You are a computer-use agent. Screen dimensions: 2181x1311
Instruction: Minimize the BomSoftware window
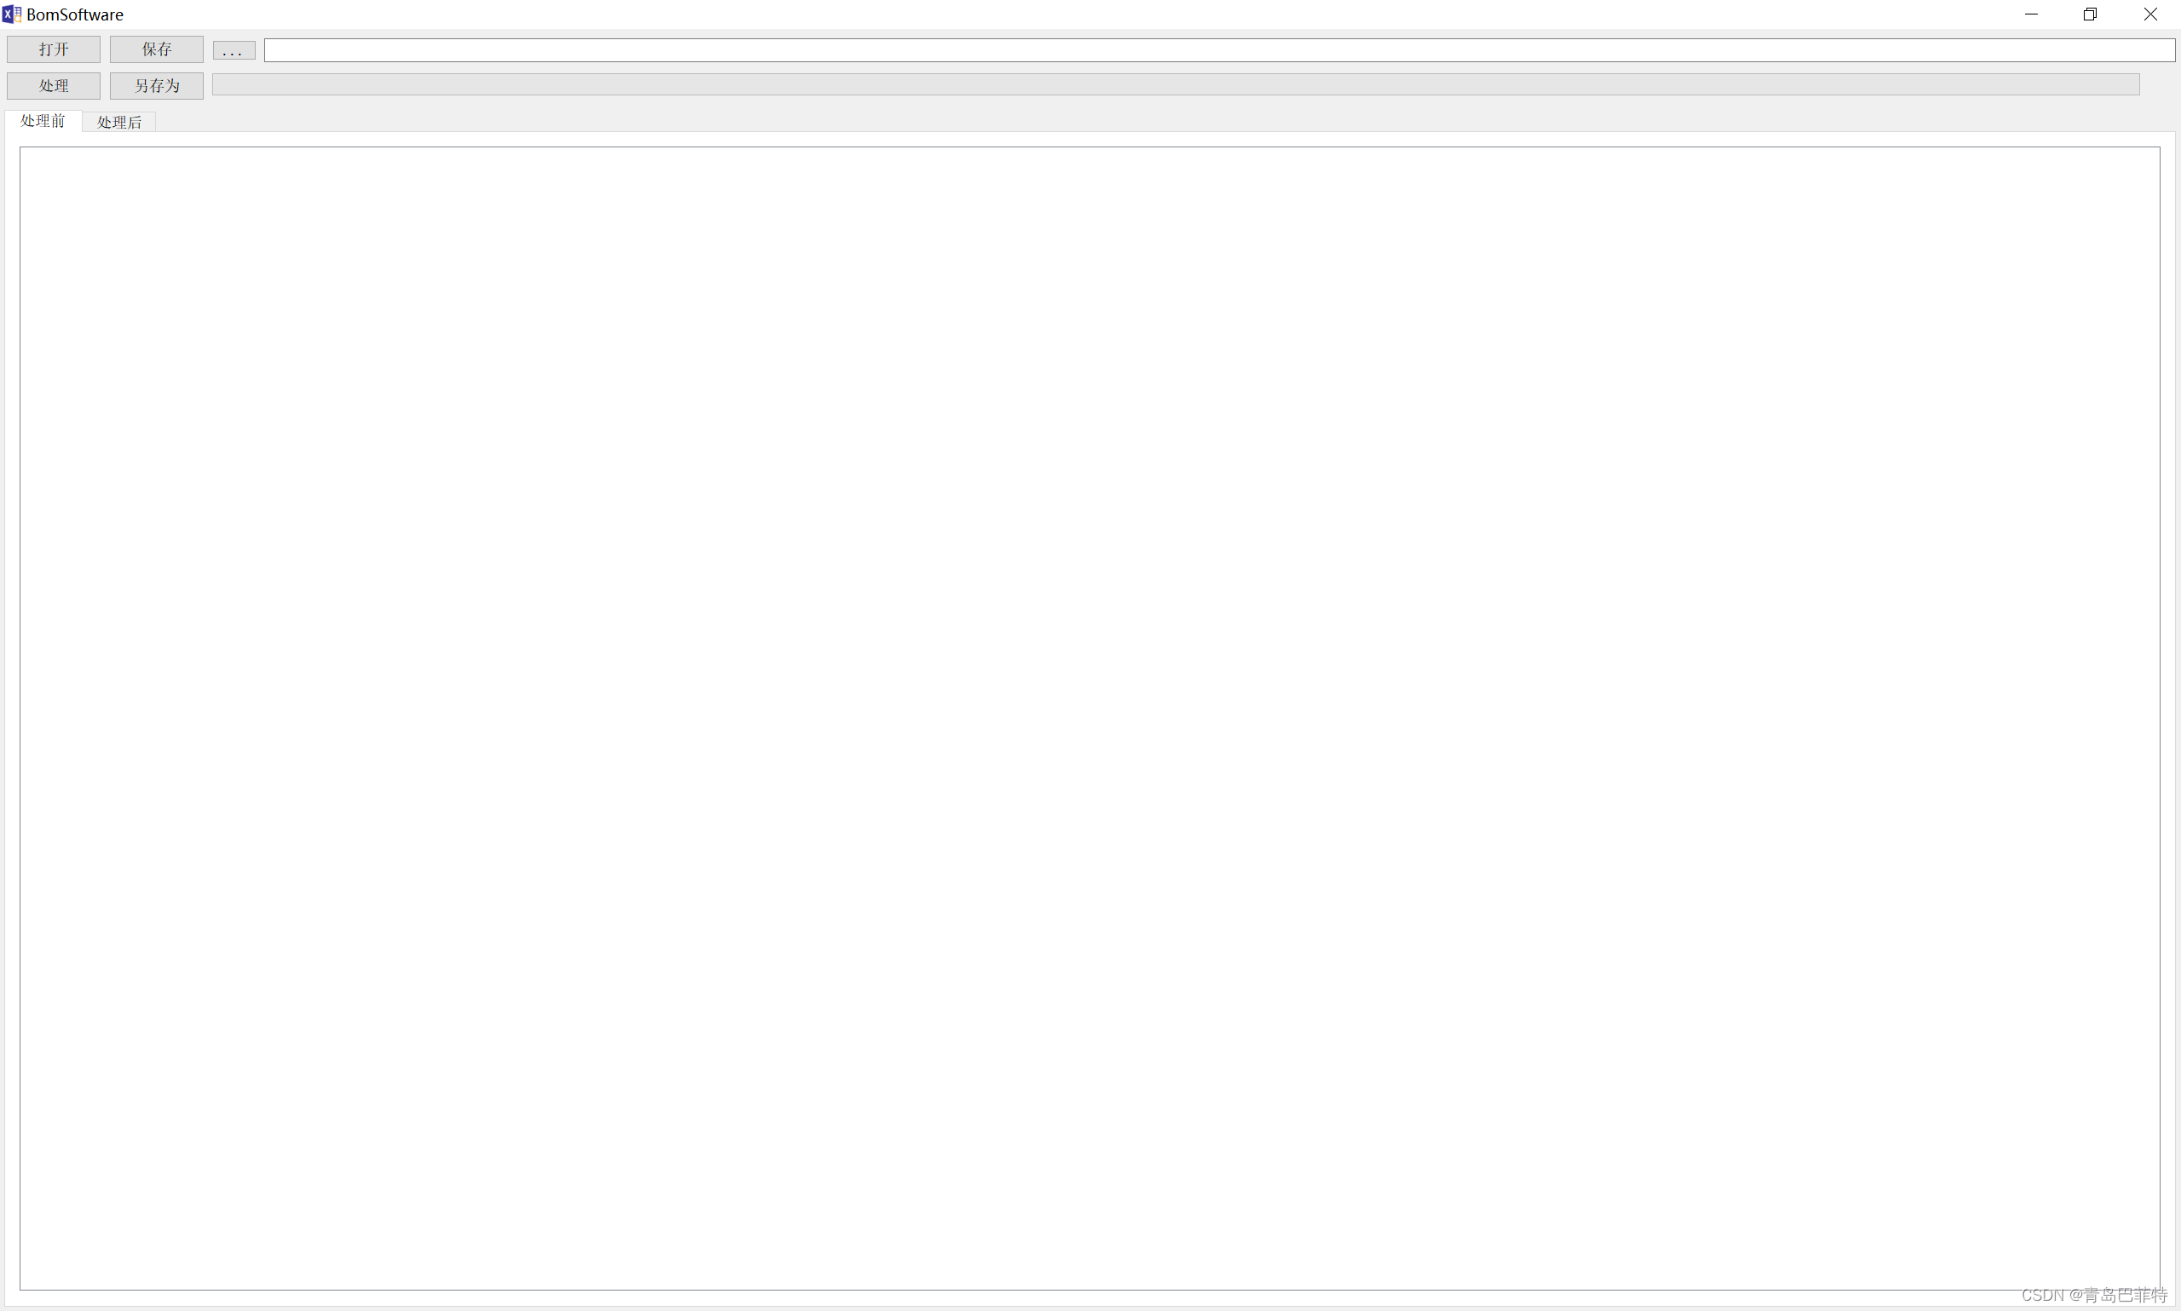coord(2032,14)
